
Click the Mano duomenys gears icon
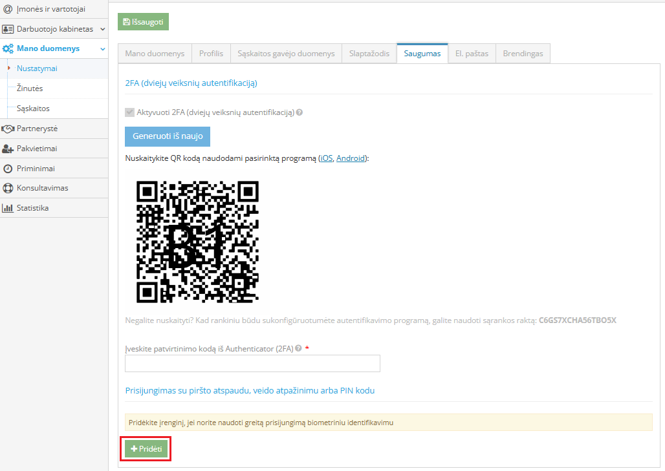point(8,48)
